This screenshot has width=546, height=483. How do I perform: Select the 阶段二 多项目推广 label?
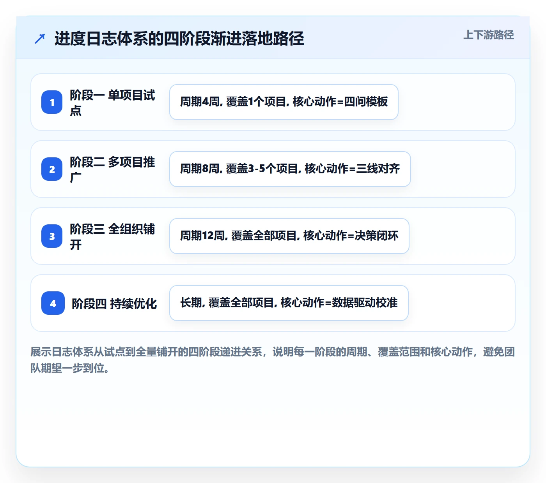tap(112, 169)
